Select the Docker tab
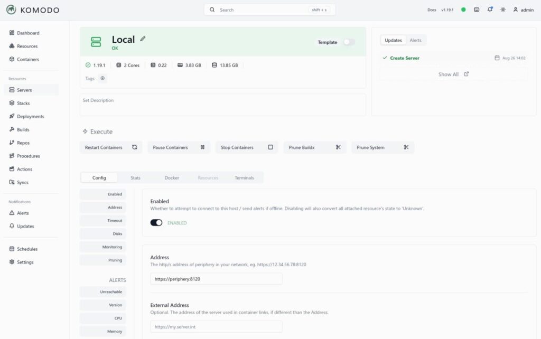541x339 pixels. (172, 178)
